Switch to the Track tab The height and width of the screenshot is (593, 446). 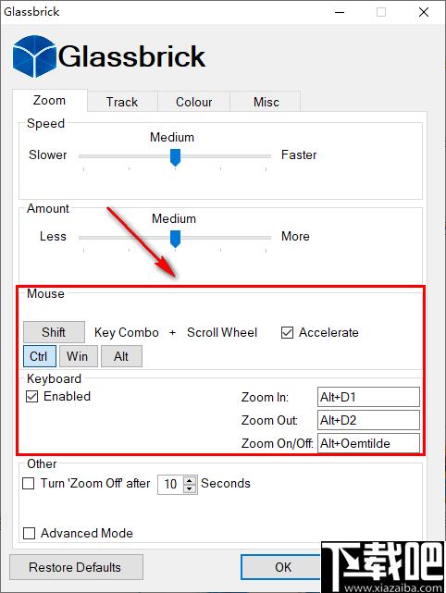click(122, 102)
